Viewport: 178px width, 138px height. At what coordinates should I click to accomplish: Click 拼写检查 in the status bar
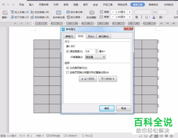pyautogui.click(x=53, y=136)
